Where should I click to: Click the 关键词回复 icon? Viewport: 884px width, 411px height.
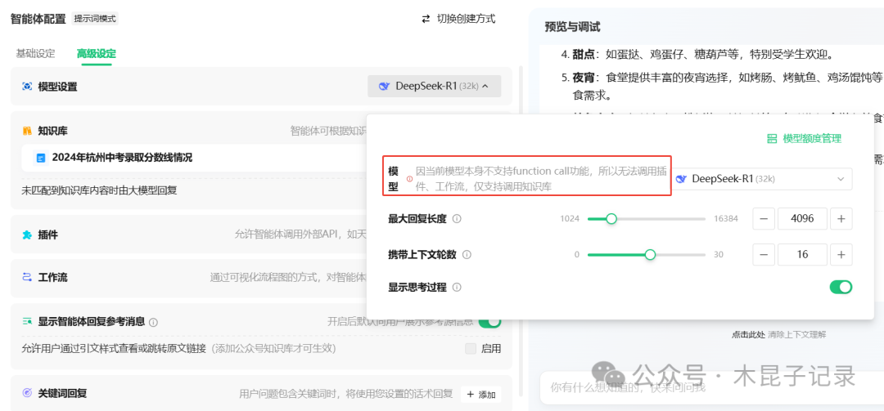pos(27,394)
